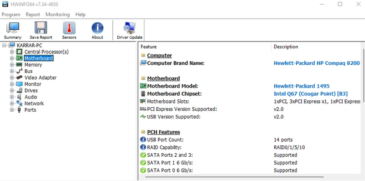Click the Ports plug icon
This screenshot has height=181, width=365.
[x=19, y=110]
